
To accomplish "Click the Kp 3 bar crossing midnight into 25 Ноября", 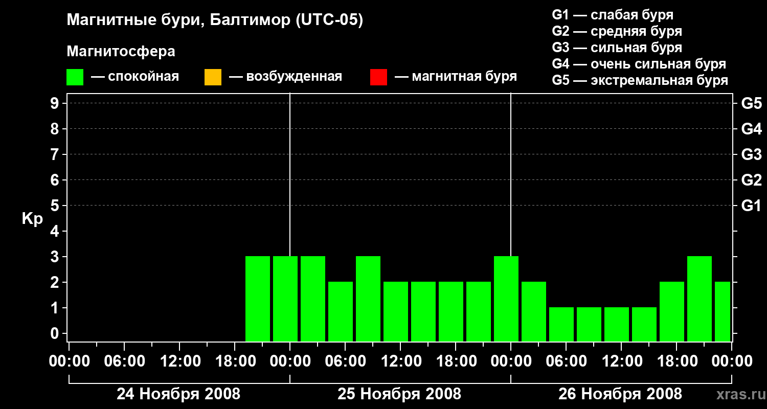I will point(285,299).
